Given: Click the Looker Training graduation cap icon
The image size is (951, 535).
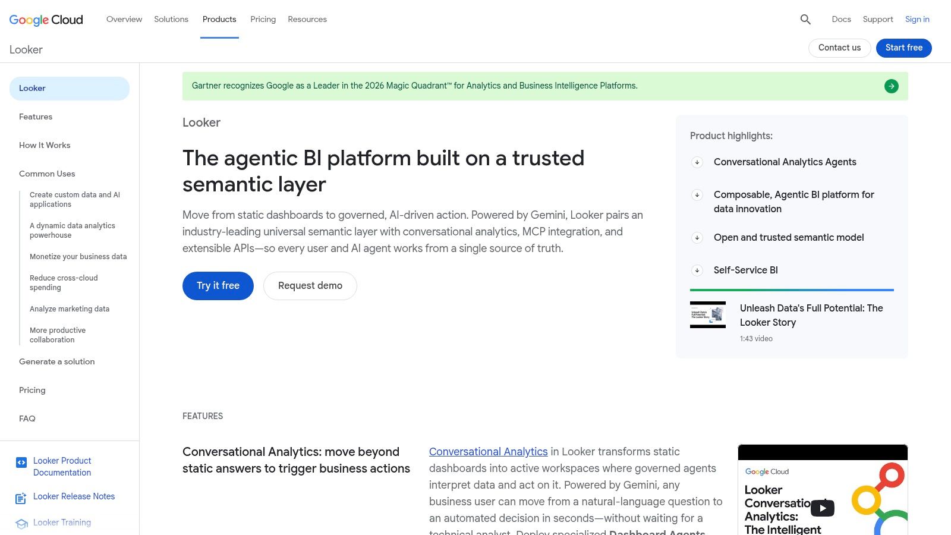Looking at the screenshot, I should (22, 524).
